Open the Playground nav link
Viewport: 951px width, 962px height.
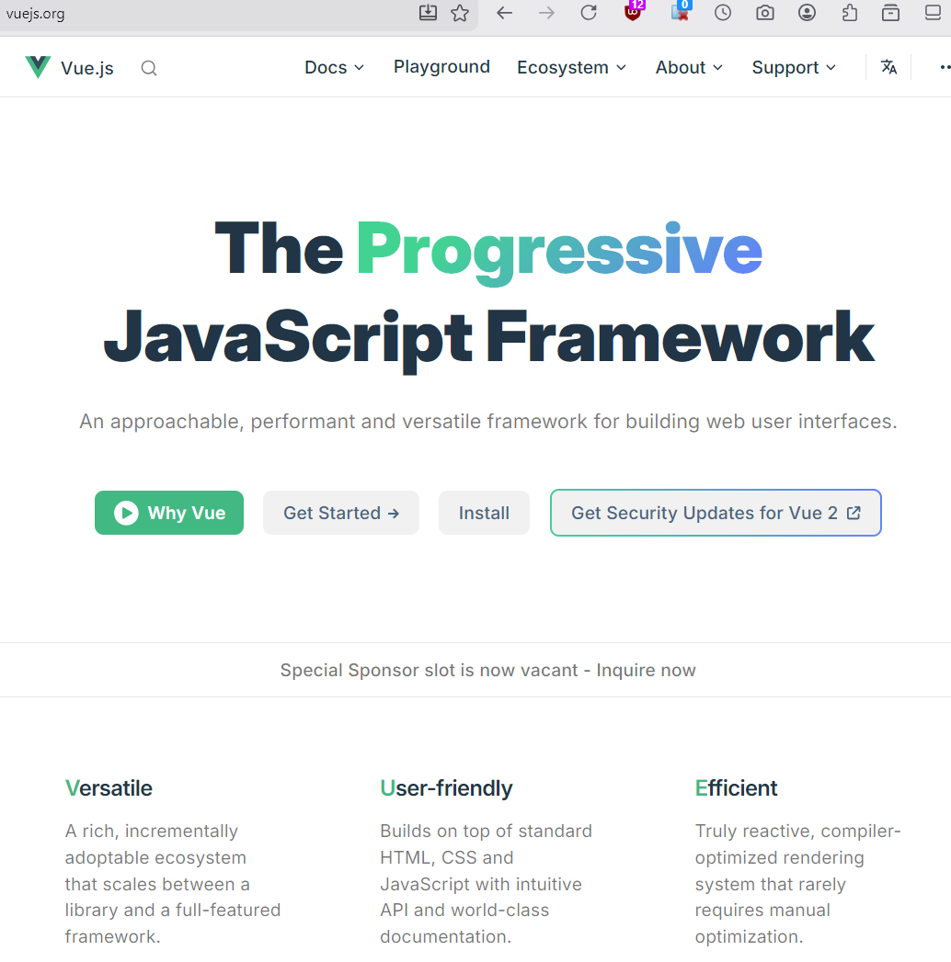coord(441,67)
